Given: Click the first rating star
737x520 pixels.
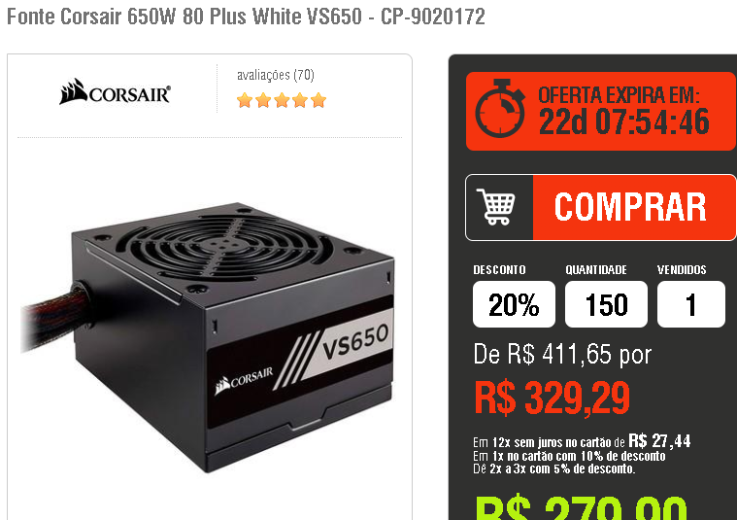Looking at the screenshot, I should point(245,100).
